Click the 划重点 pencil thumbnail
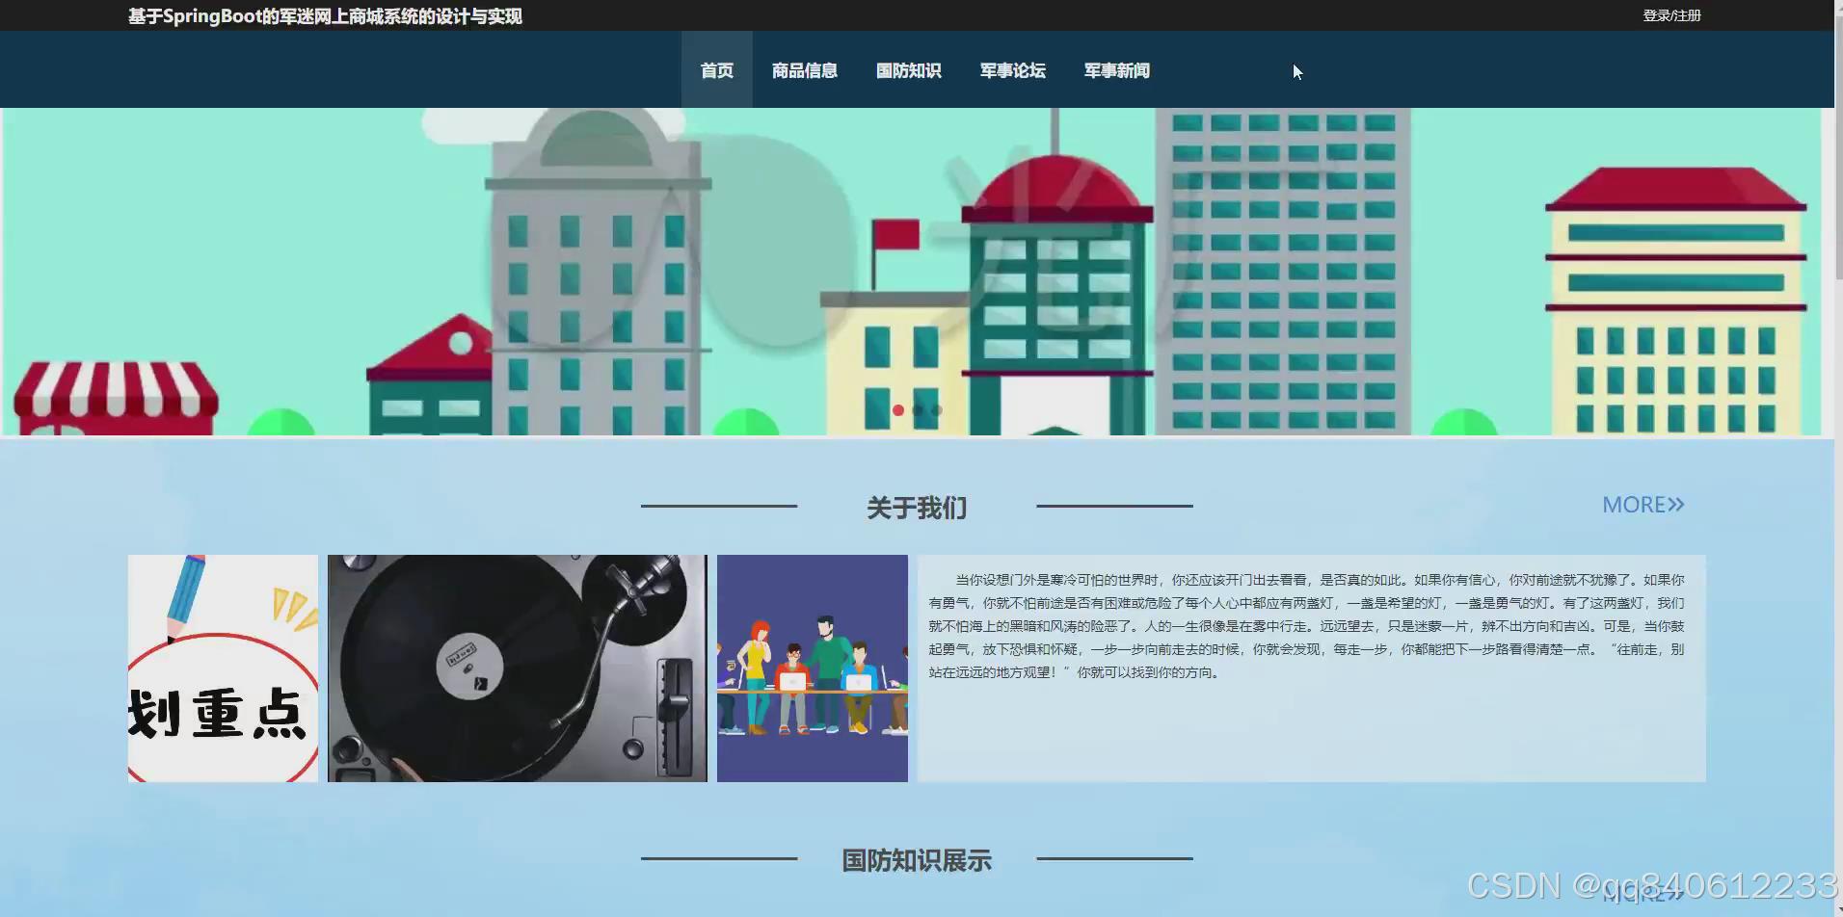 point(223,668)
